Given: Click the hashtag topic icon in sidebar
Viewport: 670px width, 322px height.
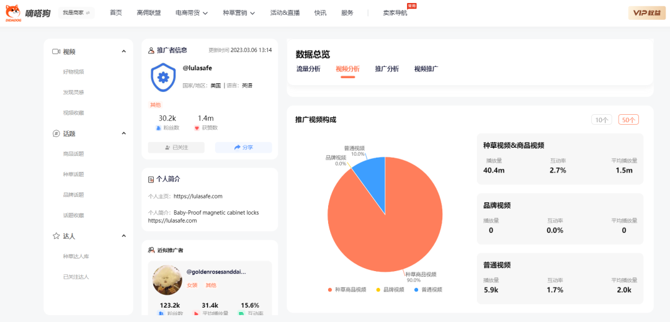Looking at the screenshot, I should click(56, 133).
